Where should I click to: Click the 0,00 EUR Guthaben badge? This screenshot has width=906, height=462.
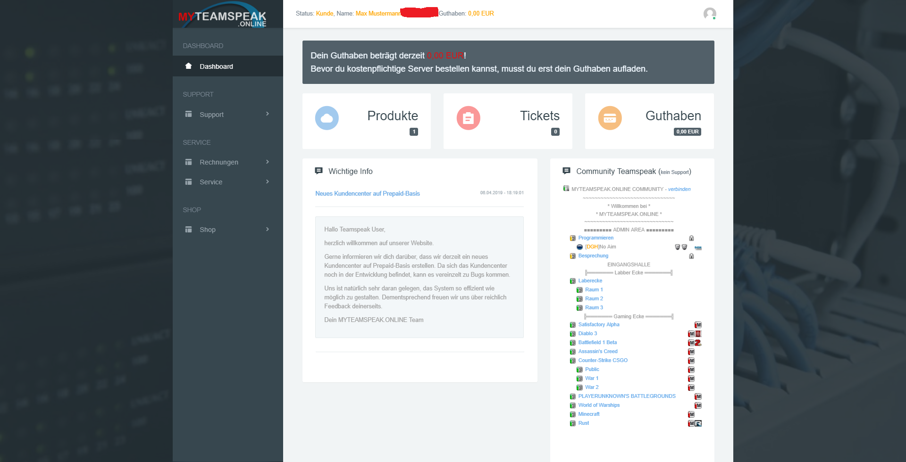click(x=687, y=132)
